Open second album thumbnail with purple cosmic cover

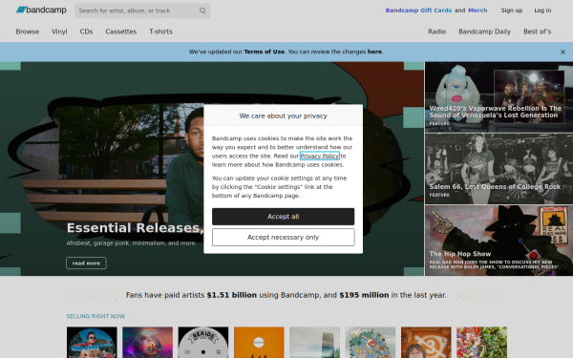tap(148, 343)
